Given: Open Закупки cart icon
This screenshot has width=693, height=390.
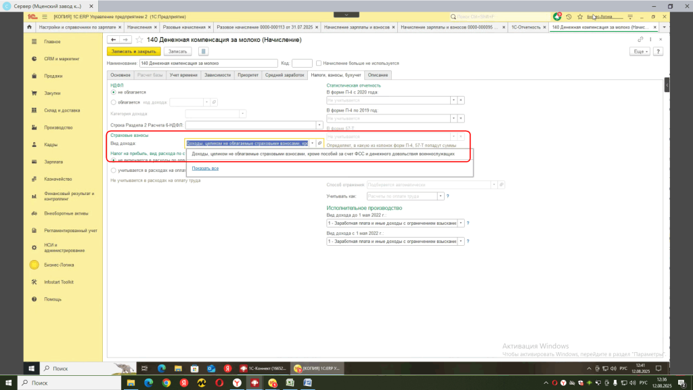Looking at the screenshot, I should click(34, 93).
